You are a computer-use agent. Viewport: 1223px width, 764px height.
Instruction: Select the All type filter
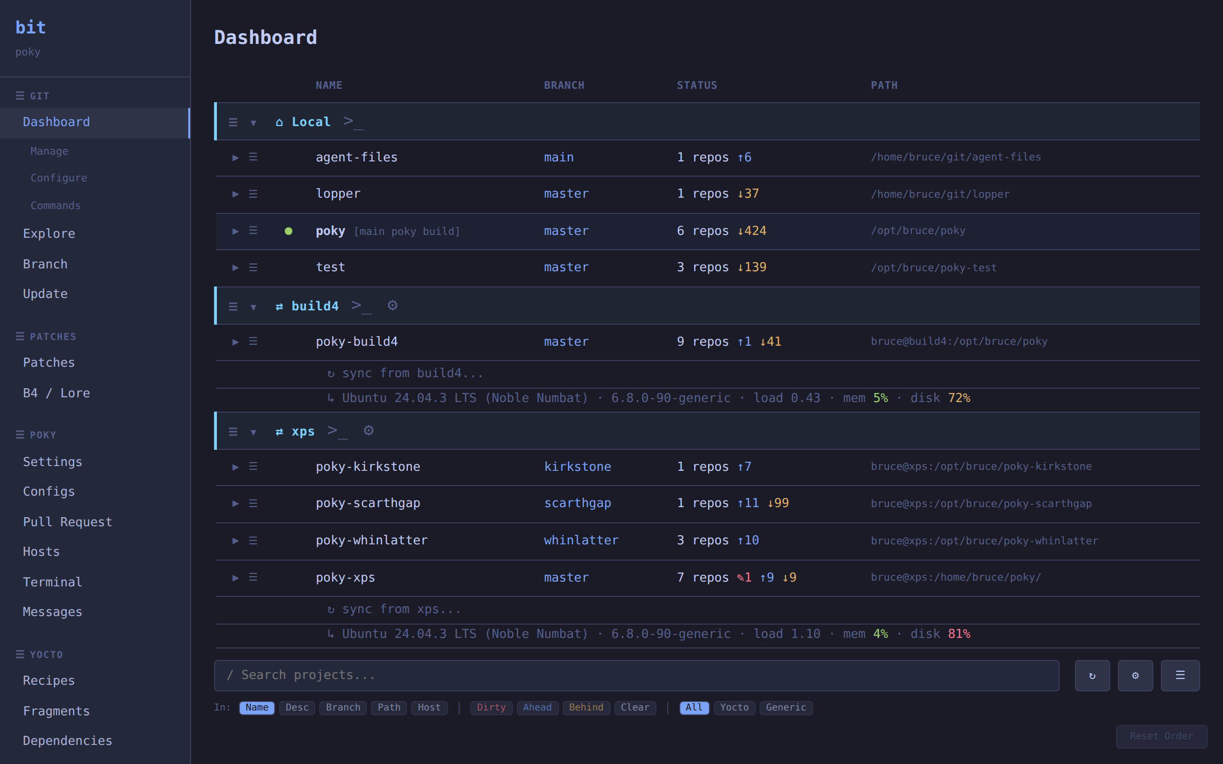tap(694, 707)
